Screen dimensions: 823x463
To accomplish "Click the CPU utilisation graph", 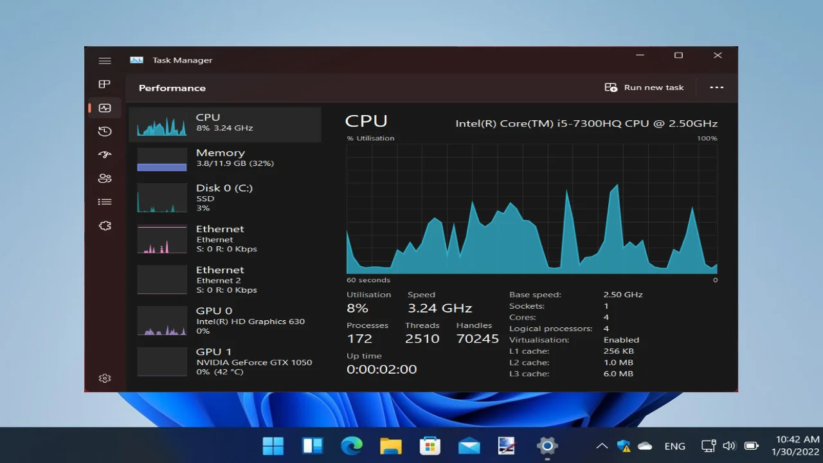I will [532, 209].
